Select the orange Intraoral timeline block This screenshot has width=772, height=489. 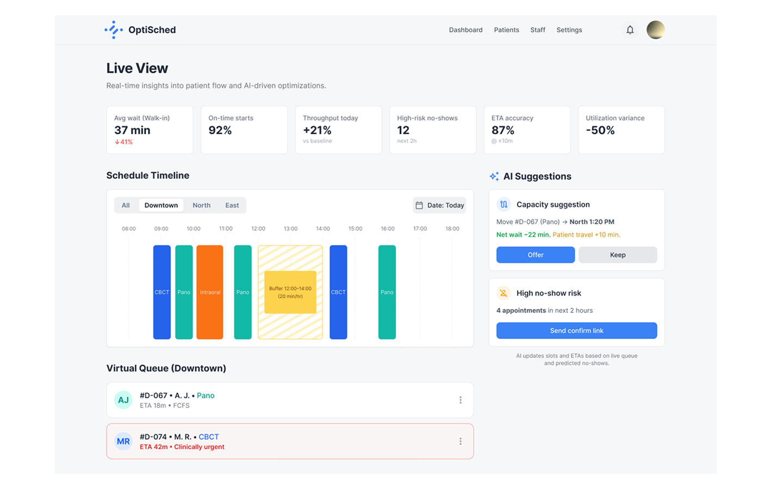210,292
